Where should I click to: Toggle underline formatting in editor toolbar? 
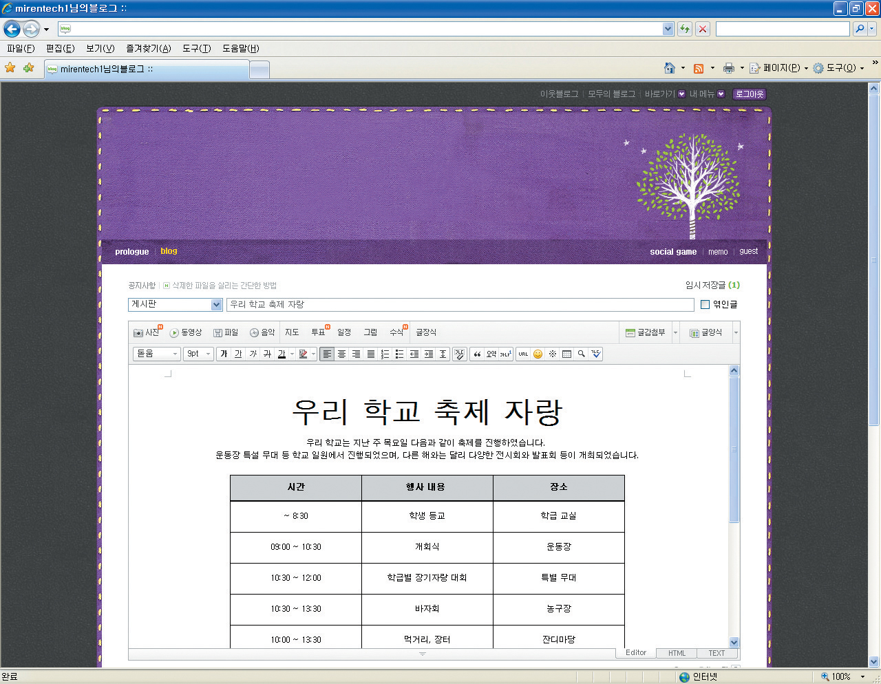[x=238, y=354]
